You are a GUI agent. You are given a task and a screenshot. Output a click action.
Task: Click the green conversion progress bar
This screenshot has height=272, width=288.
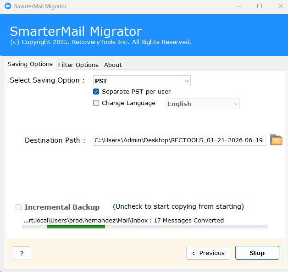point(145,227)
